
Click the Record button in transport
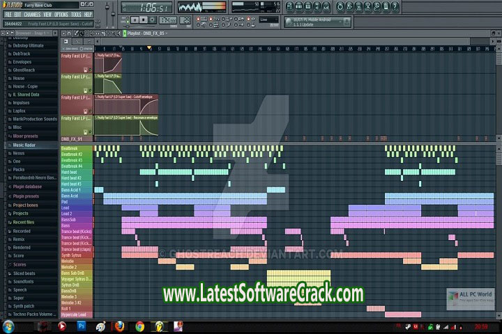click(x=153, y=20)
